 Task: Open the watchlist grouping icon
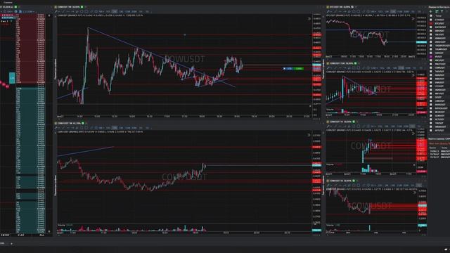pos(437,11)
